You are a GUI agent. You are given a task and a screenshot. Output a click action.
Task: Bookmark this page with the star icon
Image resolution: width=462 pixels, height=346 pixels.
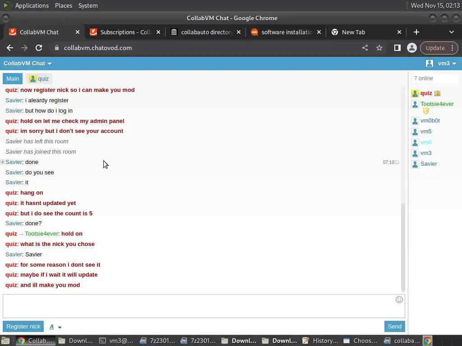click(x=379, y=48)
